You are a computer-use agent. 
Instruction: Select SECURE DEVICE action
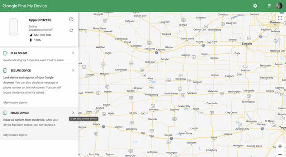click(20, 70)
